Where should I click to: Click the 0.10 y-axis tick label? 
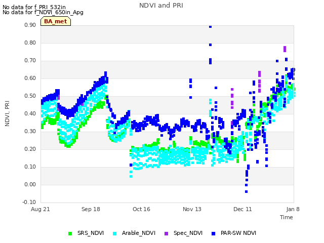pyautogui.click(x=30, y=167)
